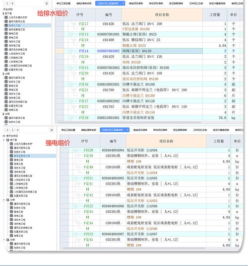The image size is (248, 266).
Task: Click quota code CH1760
Action: 108,90
